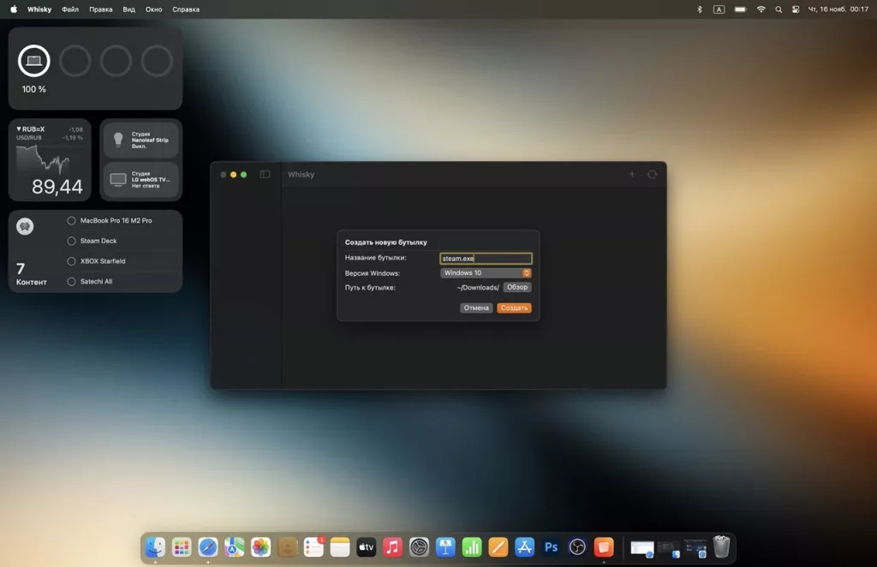Image resolution: width=877 pixels, height=567 pixels.
Task: Click the steam.exe bottle name field
Action: tap(485, 258)
